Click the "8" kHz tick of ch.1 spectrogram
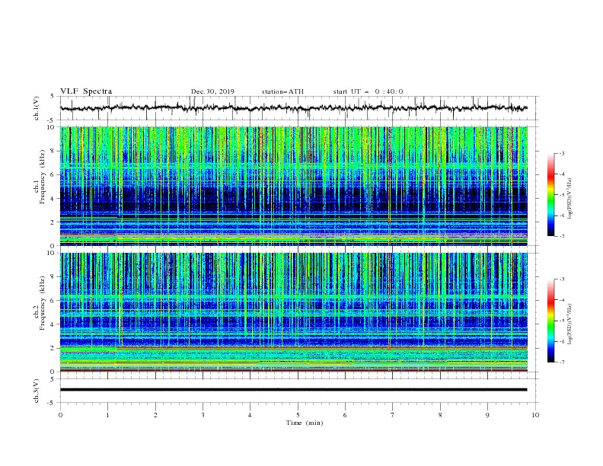 53,151
